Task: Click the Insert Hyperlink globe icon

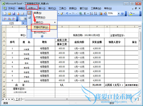Action: click(81, 13)
